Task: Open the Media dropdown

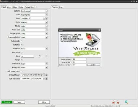Action: (x=34, y=26)
